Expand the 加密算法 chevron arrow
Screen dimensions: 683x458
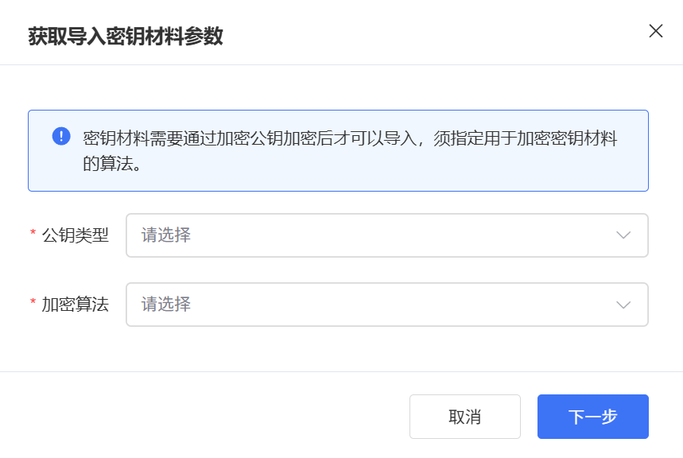[623, 305]
